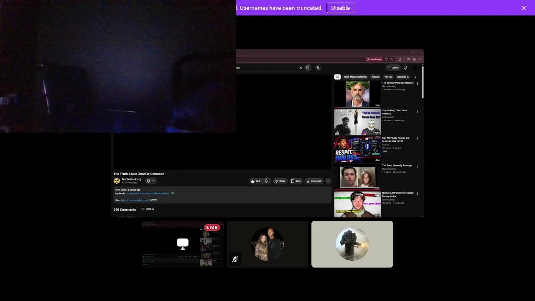Open the Amazon books link in description

coord(148,194)
